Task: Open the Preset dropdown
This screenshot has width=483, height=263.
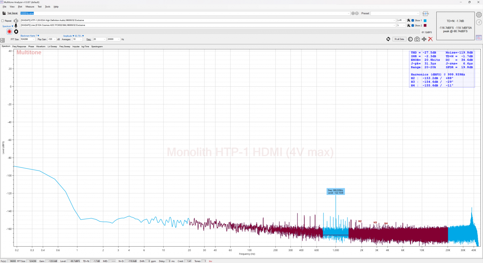Action: coord(418,14)
